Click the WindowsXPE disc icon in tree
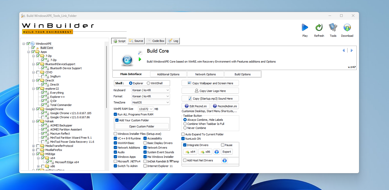Screen dimensions: 389x190 pos(33,44)
